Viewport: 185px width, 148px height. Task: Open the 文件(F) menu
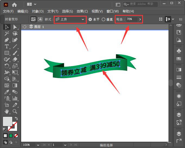point(8,11)
